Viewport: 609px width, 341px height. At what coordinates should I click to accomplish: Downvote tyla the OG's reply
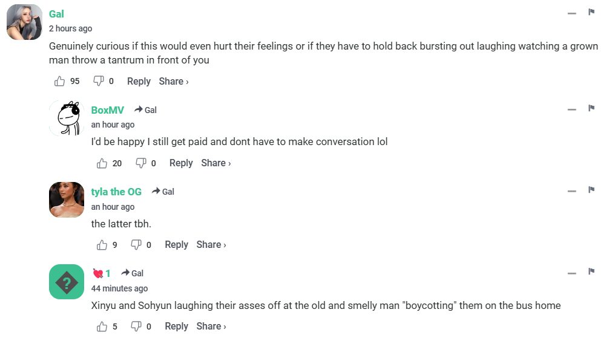pyautogui.click(x=136, y=244)
